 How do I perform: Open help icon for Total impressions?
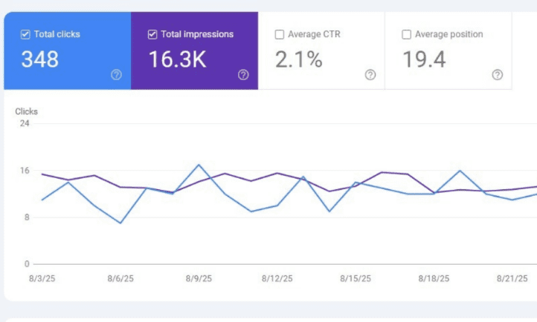tap(243, 74)
